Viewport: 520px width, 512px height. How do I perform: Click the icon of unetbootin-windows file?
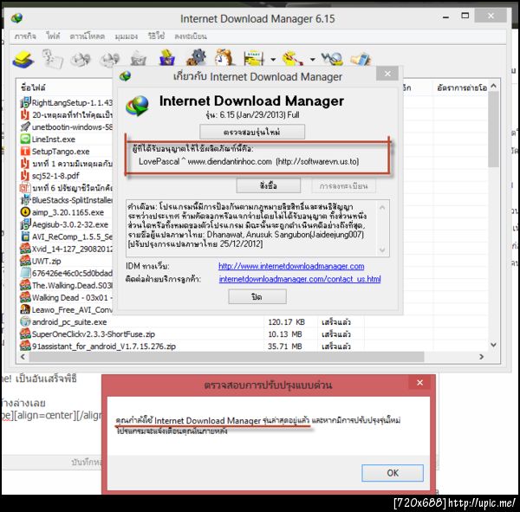[25, 126]
